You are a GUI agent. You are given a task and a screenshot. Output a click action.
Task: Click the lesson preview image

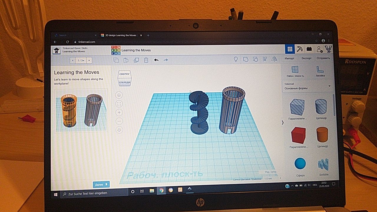click(x=81, y=110)
